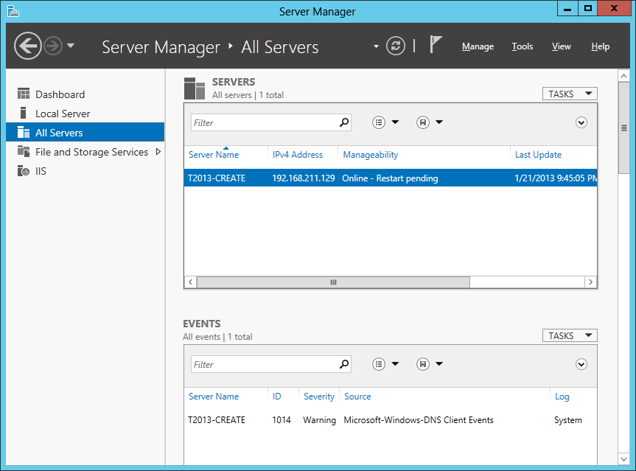Click the Dashboard icon in the sidebar
This screenshot has height=471, width=636.
click(23, 94)
